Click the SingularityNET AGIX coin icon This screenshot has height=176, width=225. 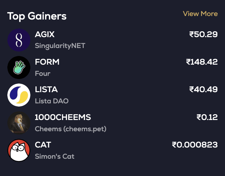click(19, 40)
